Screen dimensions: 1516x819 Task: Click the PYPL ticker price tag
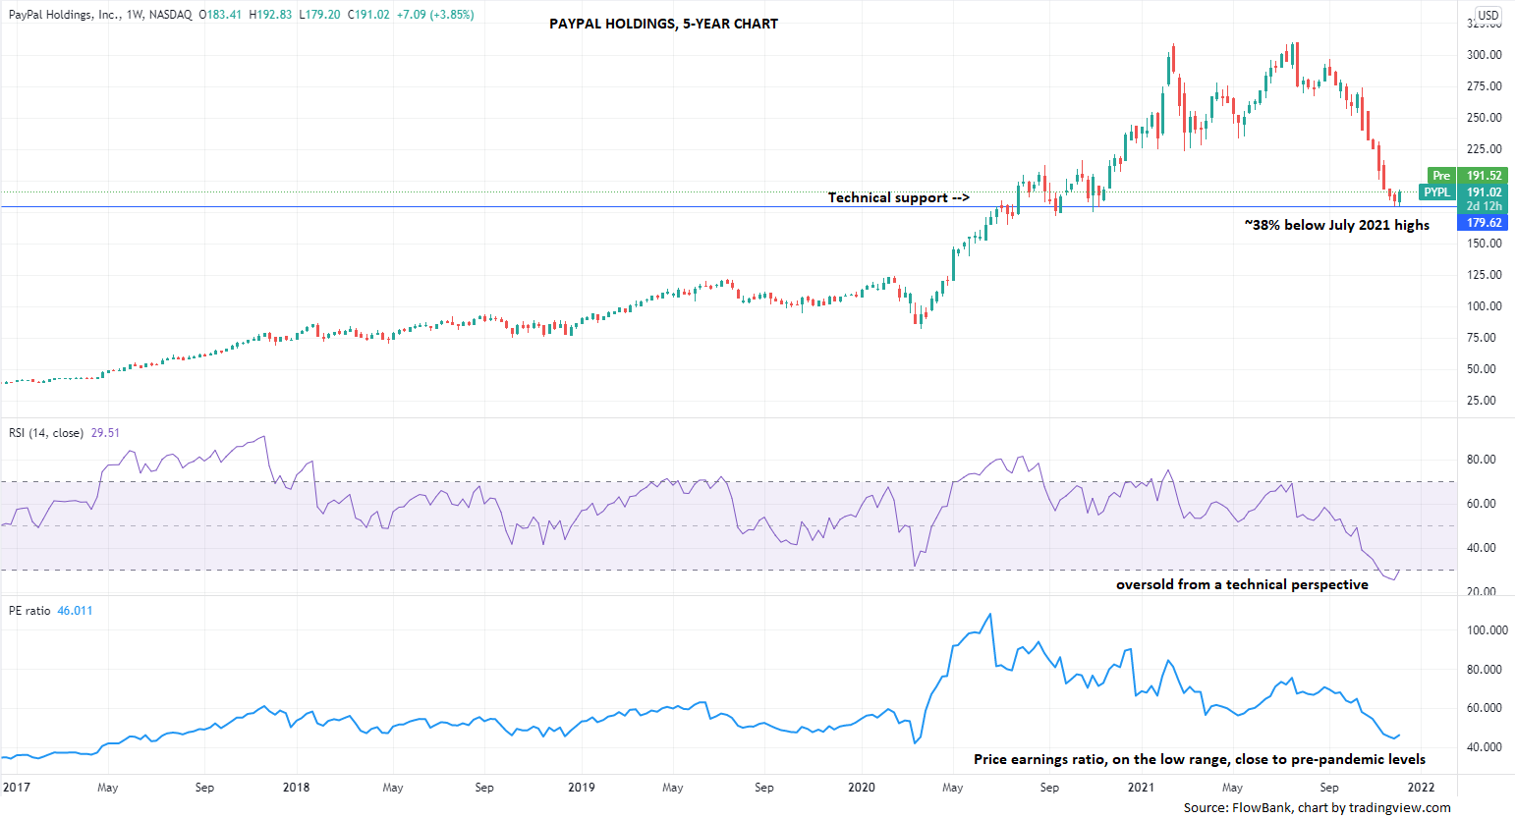(x=1436, y=192)
